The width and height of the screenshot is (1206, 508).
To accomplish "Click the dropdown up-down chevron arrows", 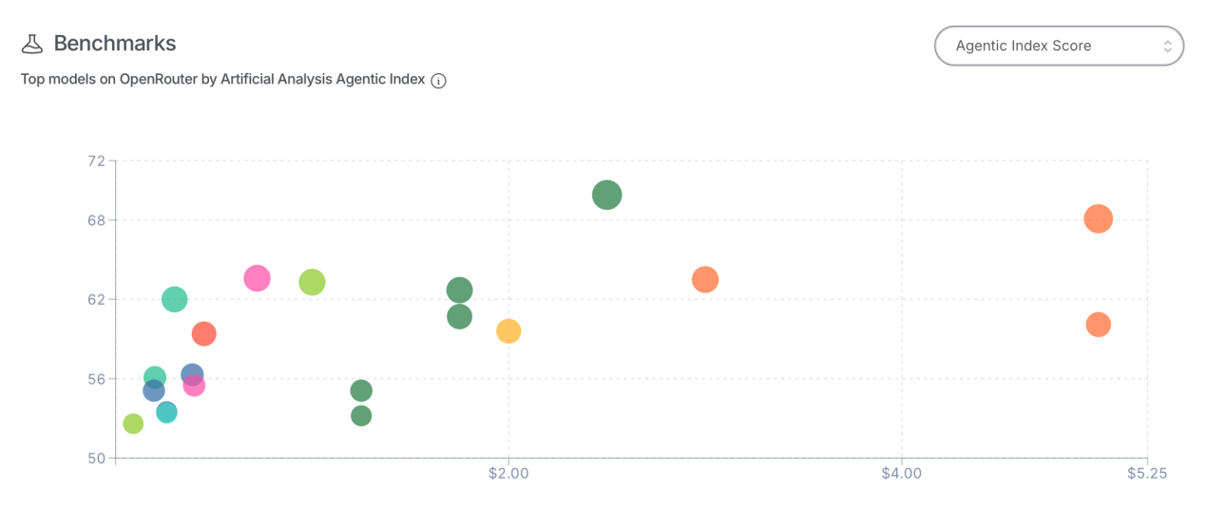I will (1168, 46).
